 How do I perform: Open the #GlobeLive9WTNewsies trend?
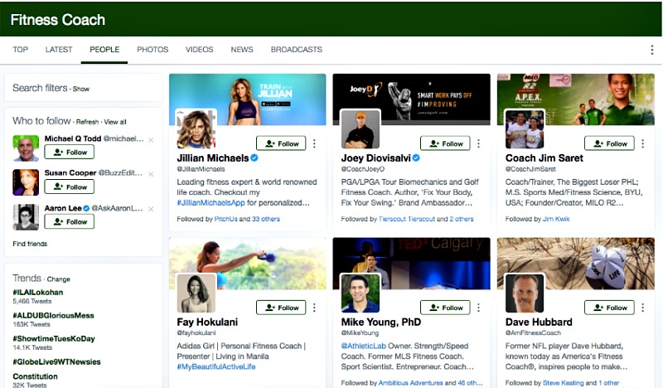[56, 361]
